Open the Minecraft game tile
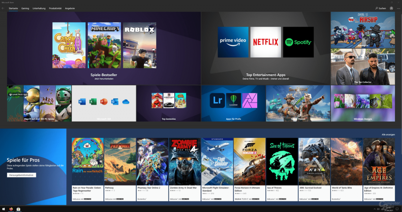The width and height of the screenshot is (402, 212). point(104,45)
